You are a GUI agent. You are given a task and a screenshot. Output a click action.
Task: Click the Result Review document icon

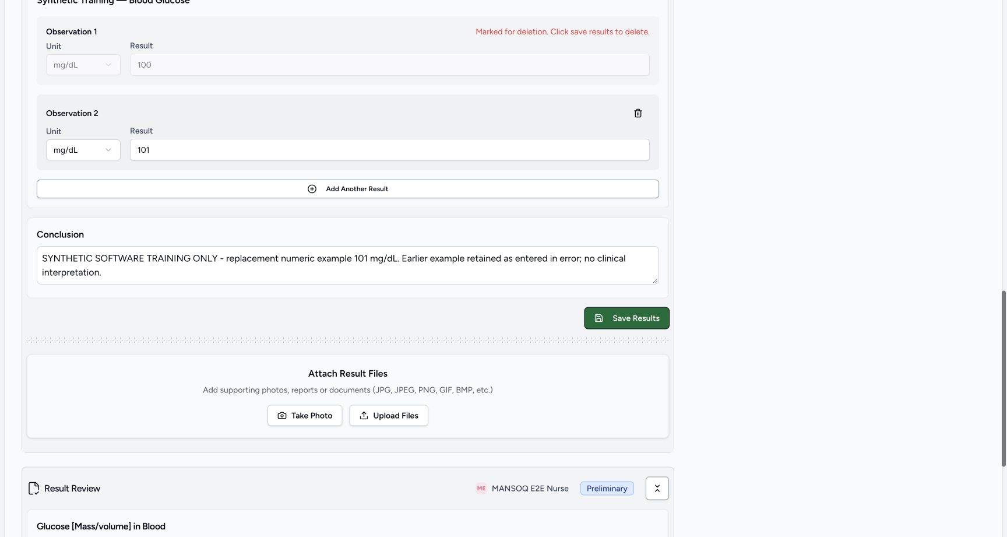click(34, 489)
